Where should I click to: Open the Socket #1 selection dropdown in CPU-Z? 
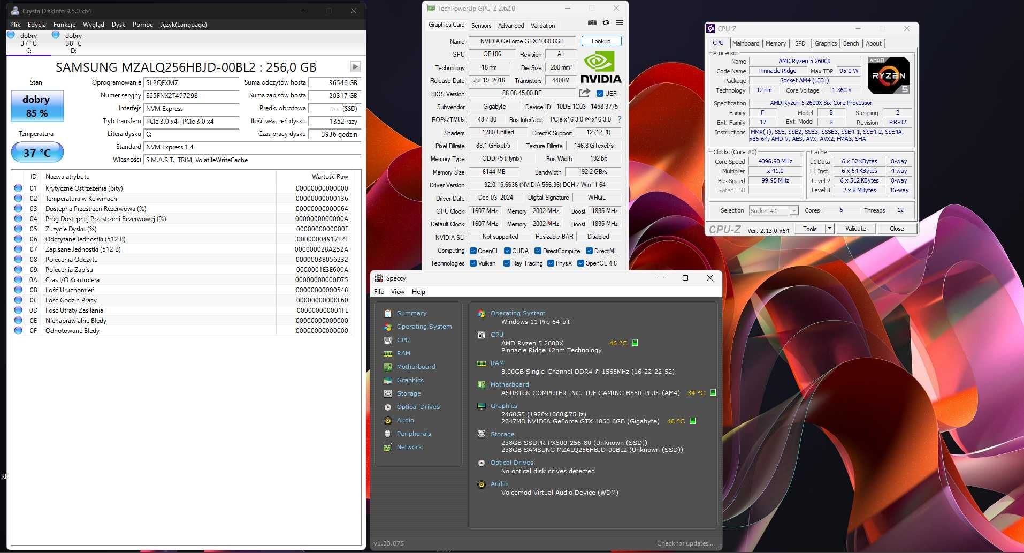(774, 211)
